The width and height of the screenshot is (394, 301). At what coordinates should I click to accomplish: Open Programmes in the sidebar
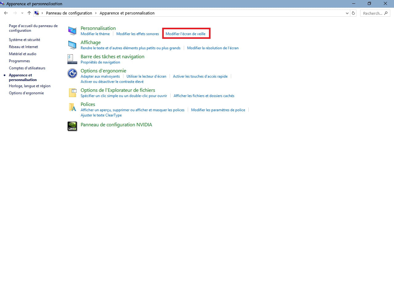(19, 61)
